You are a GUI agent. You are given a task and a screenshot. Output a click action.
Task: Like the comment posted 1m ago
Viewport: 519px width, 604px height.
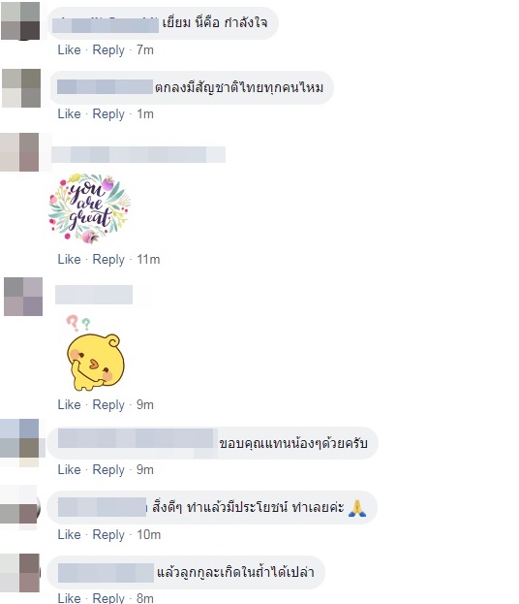70,114
